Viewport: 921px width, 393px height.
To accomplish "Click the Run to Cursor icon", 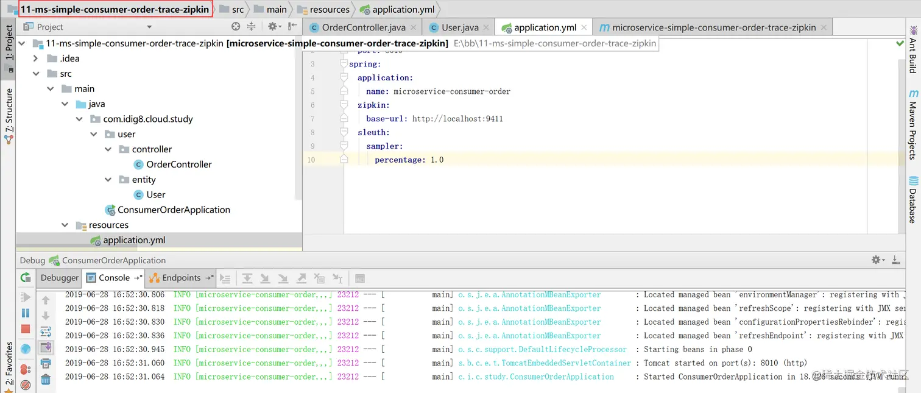I will pyautogui.click(x=337, y=278).
